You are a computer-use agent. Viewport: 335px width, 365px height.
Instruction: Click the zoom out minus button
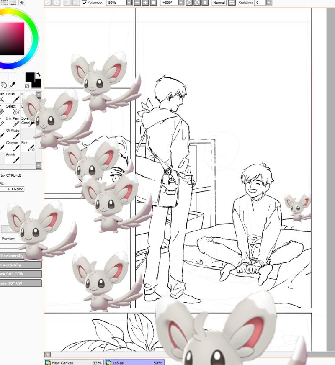[137, 3]
